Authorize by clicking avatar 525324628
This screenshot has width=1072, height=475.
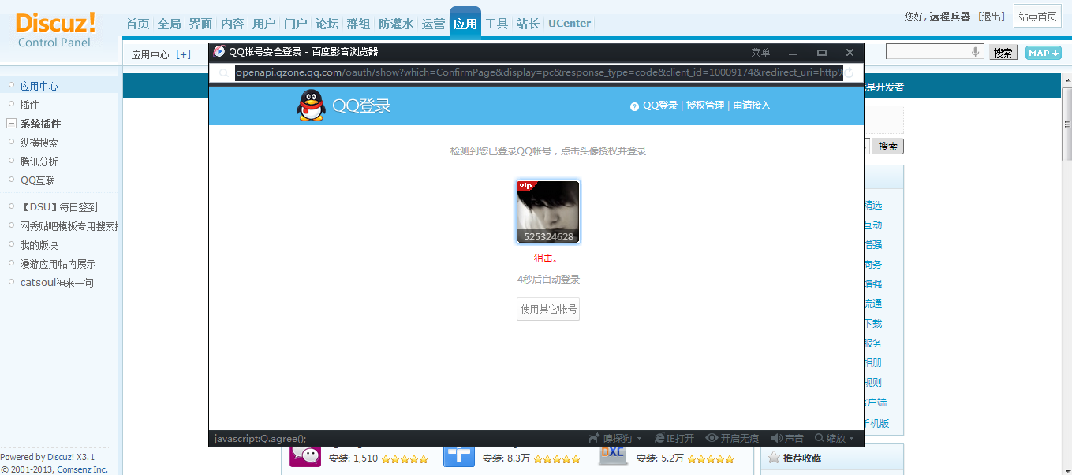(548, 212)
